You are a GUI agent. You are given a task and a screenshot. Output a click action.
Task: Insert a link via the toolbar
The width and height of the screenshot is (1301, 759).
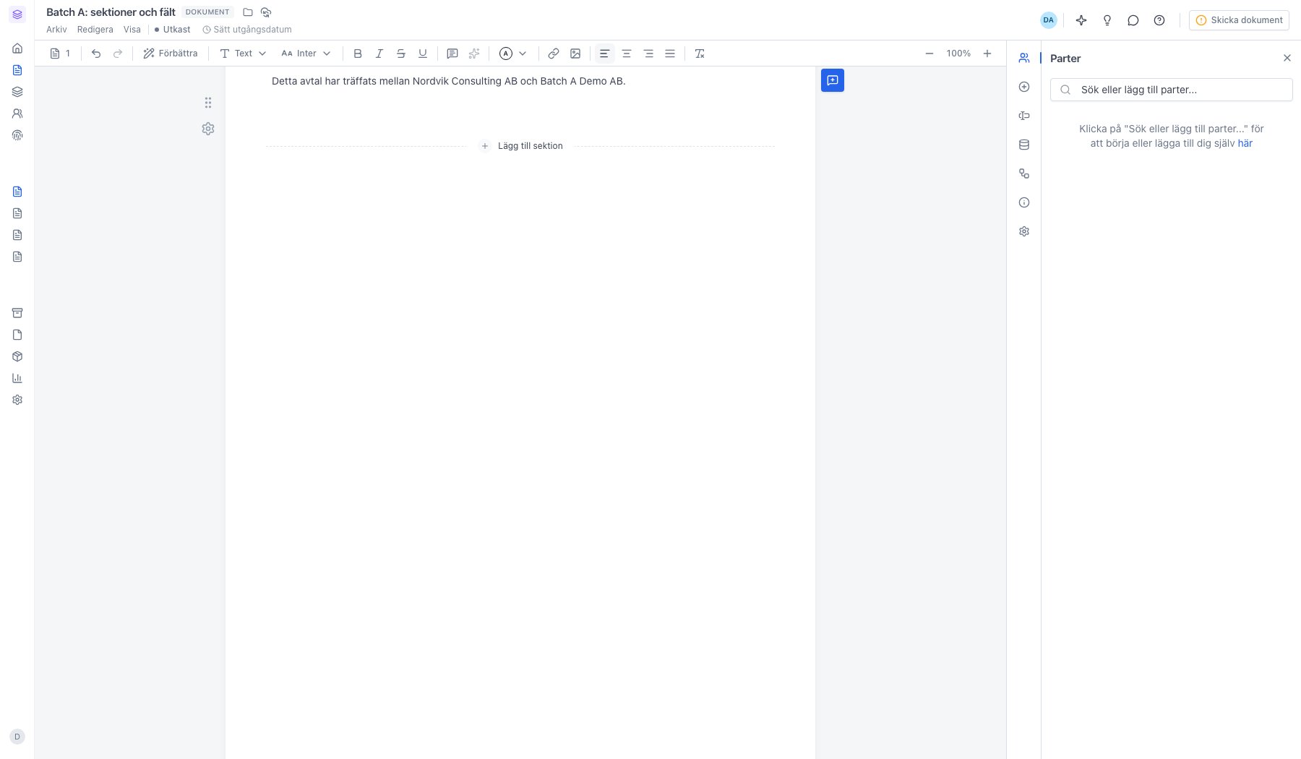pos(553,53)
